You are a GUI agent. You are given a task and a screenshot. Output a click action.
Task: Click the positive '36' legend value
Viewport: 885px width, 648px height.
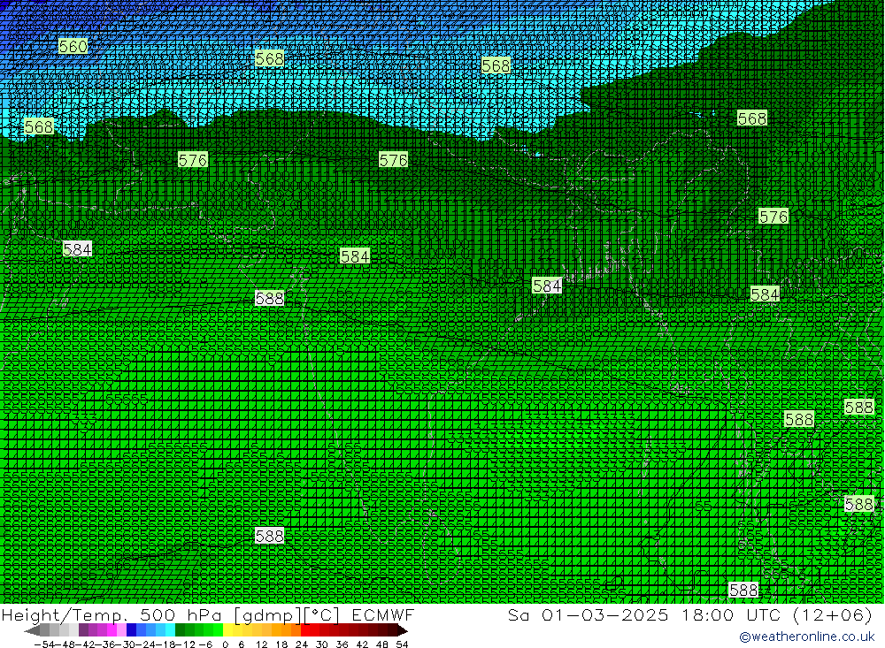tap(342, 644)
